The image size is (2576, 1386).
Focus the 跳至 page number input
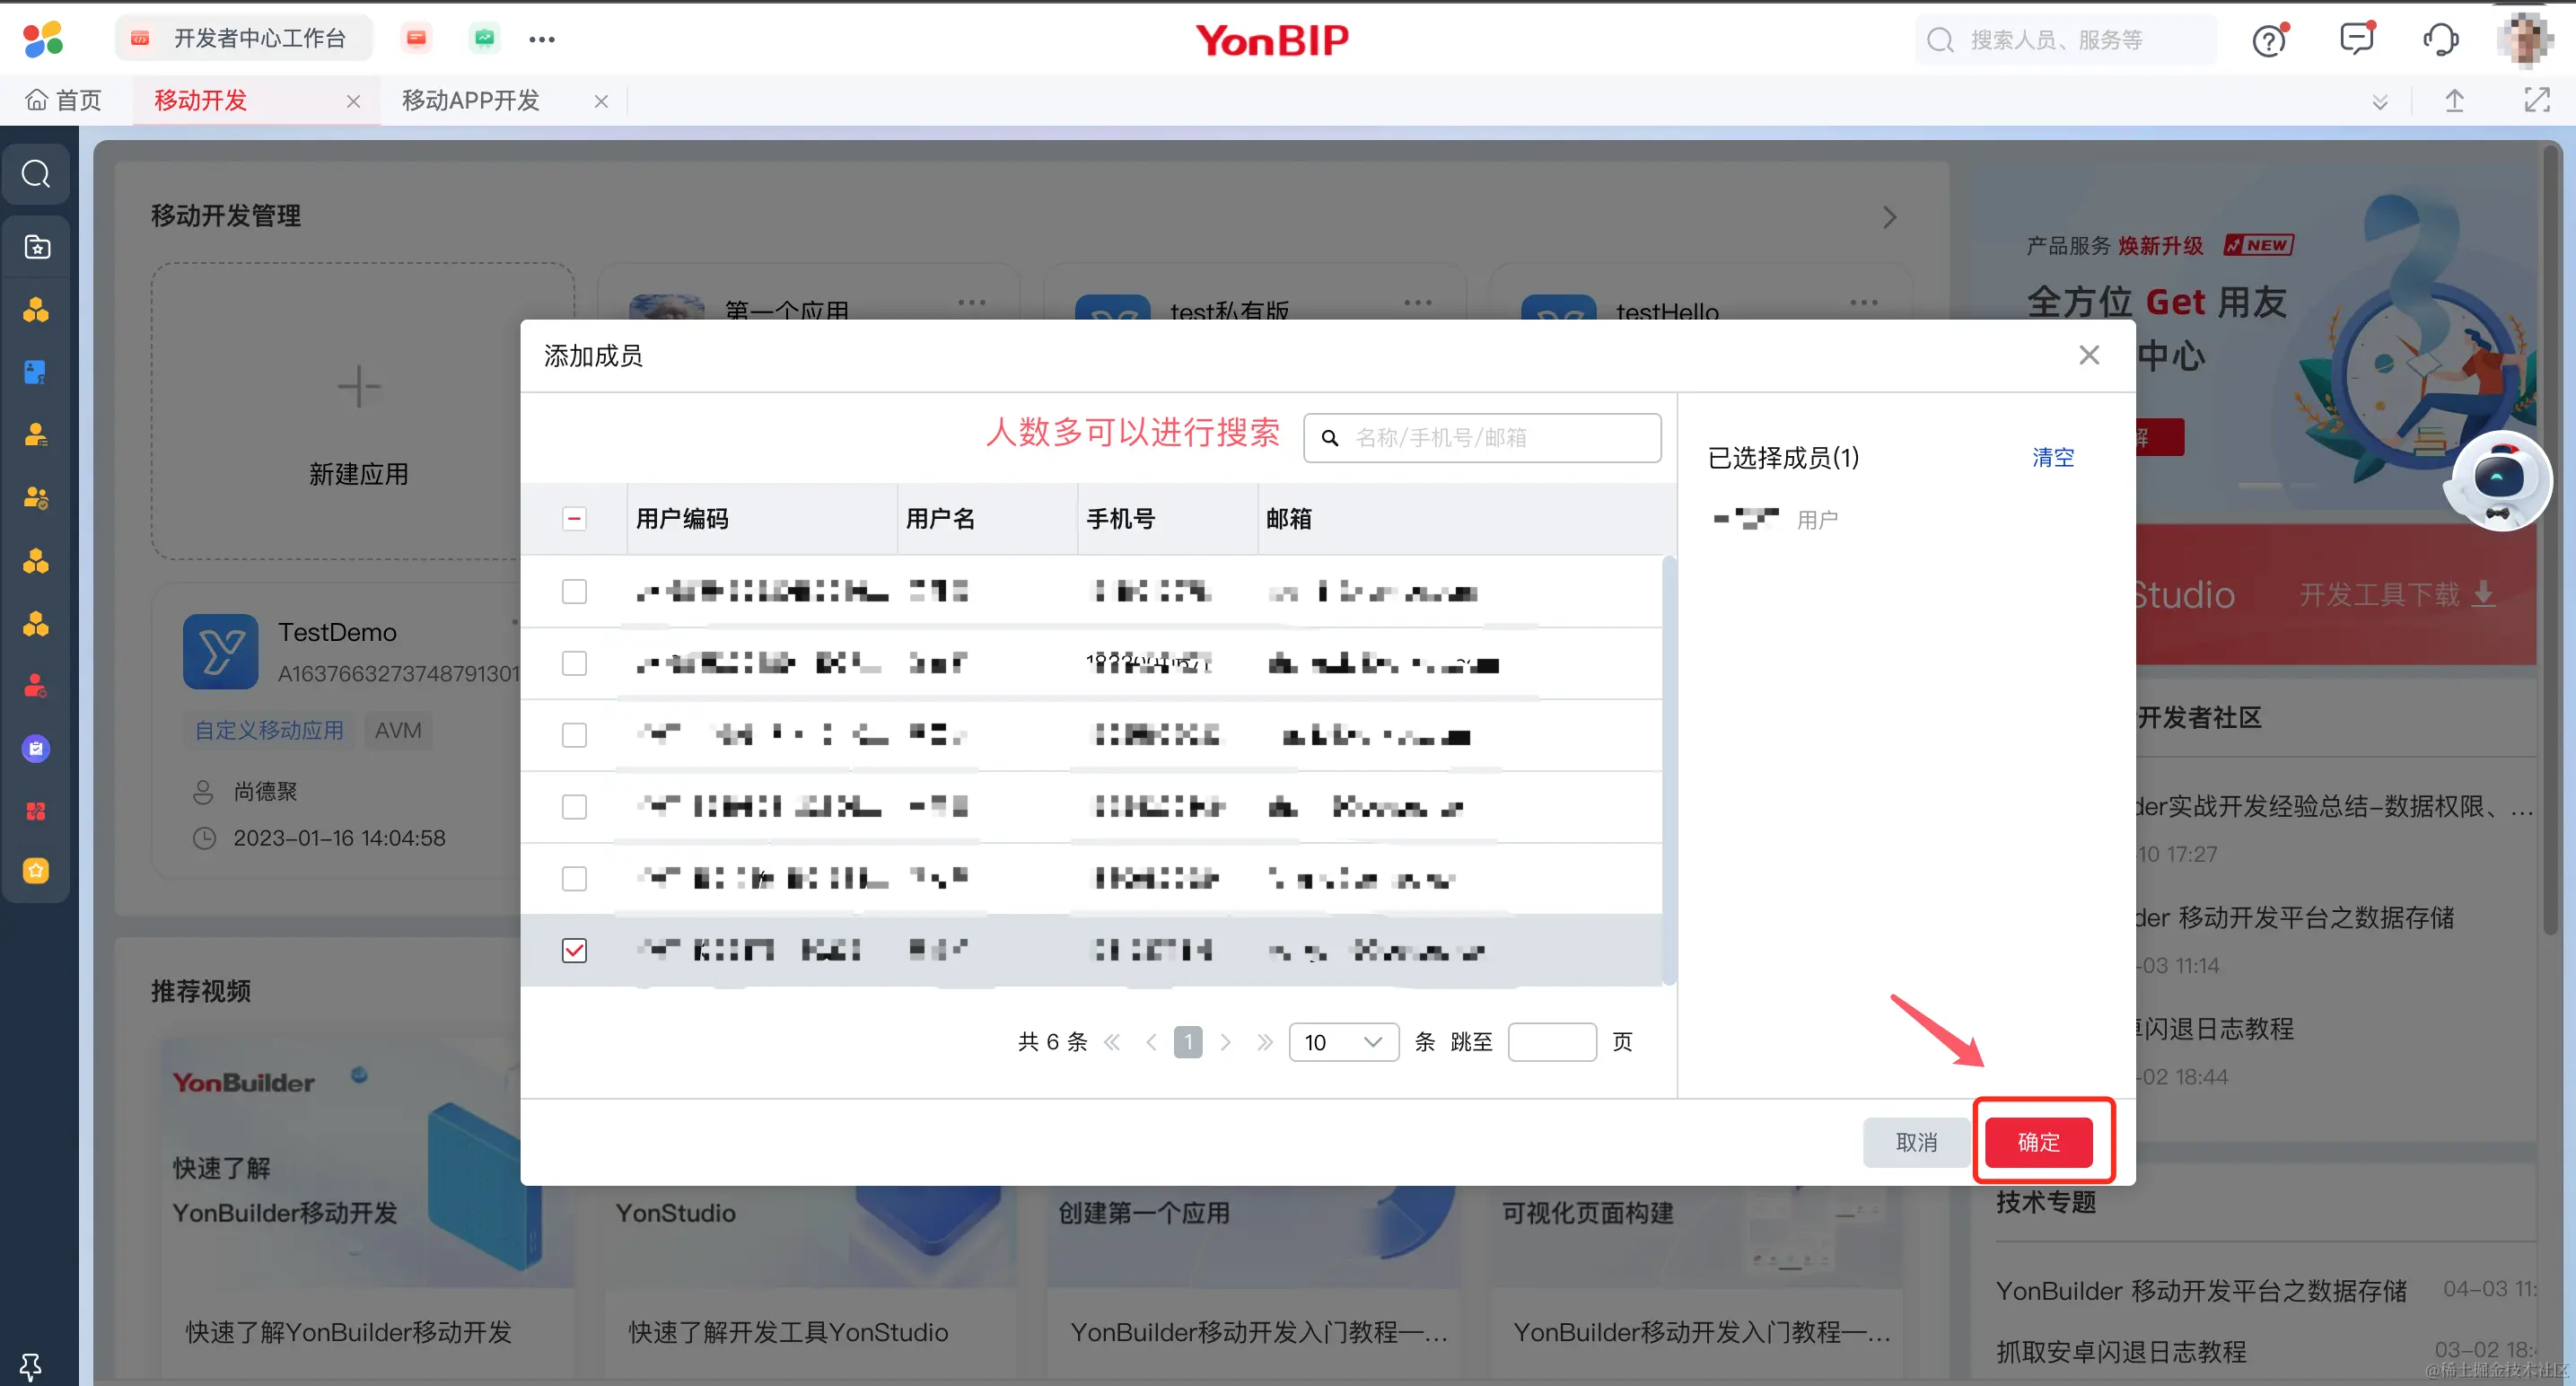pyautogui.click(x=1551, y=1042)
